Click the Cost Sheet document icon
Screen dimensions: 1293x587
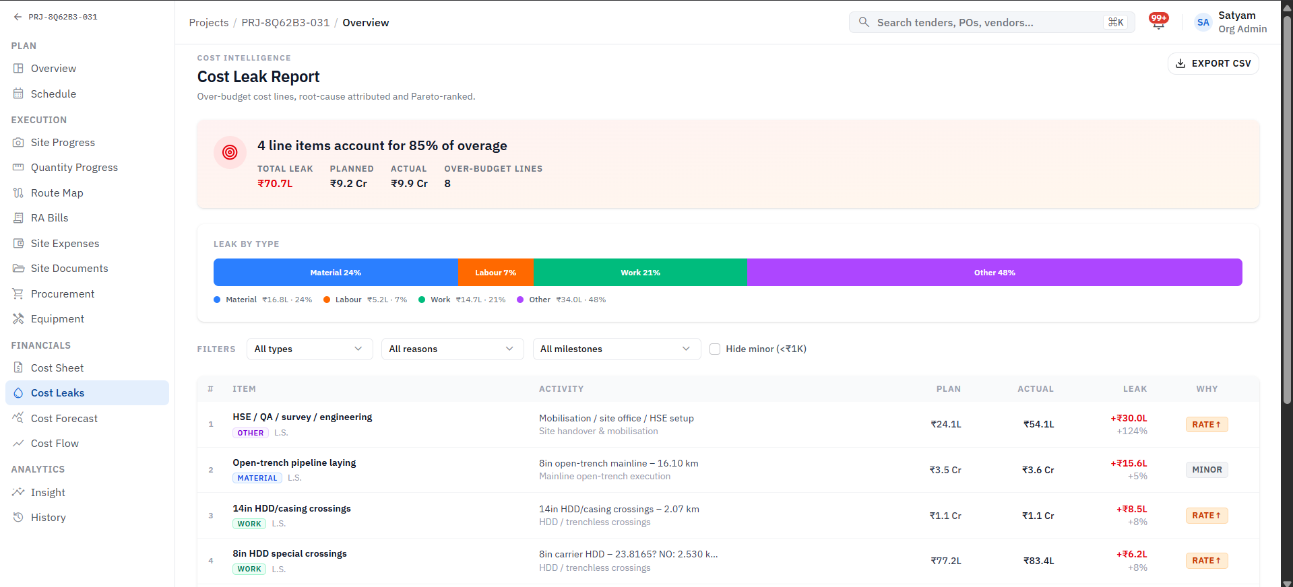point(18,368)
